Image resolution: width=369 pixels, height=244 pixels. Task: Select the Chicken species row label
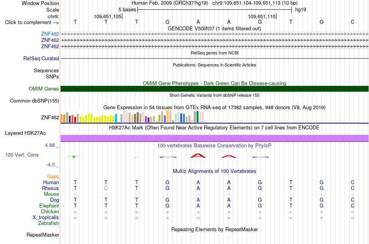point(50,211)
